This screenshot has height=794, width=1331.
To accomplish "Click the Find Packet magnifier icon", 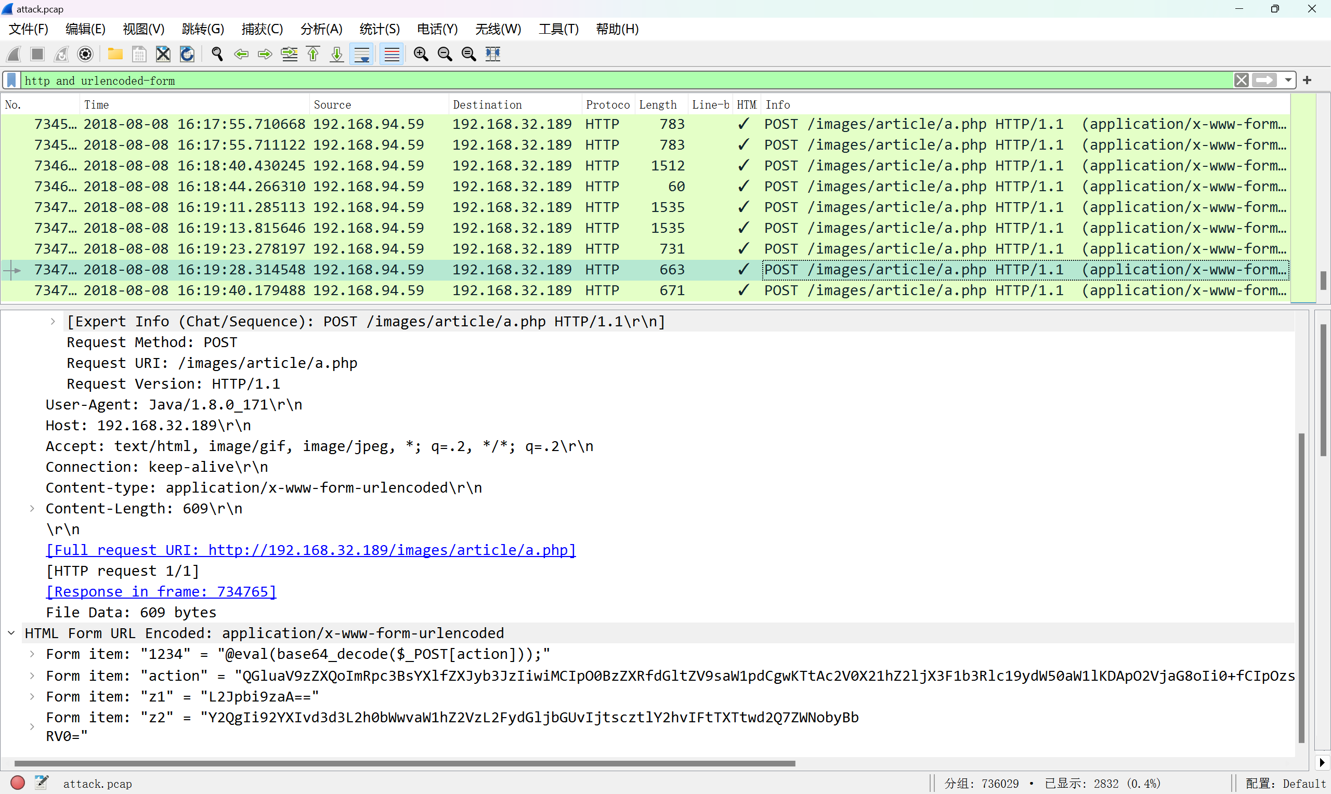I will click(217, 54).
